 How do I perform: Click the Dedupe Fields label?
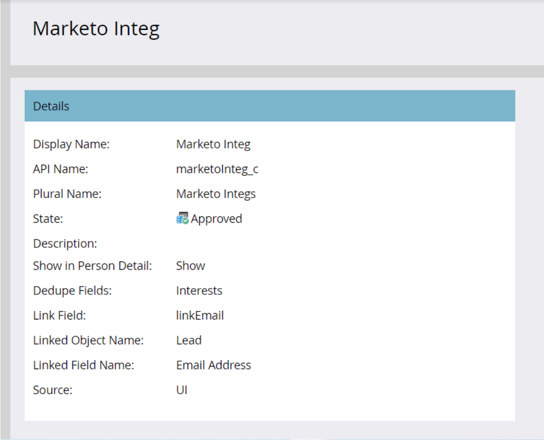[73, 291]
